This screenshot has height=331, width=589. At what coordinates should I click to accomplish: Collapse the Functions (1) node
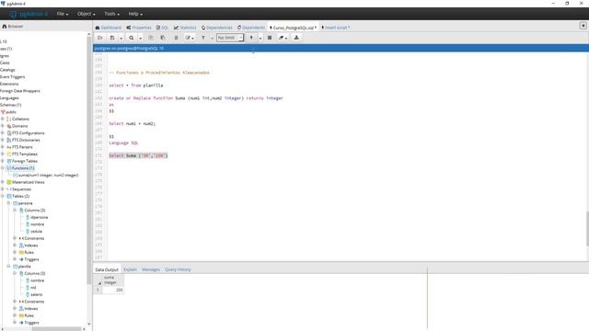3,168
